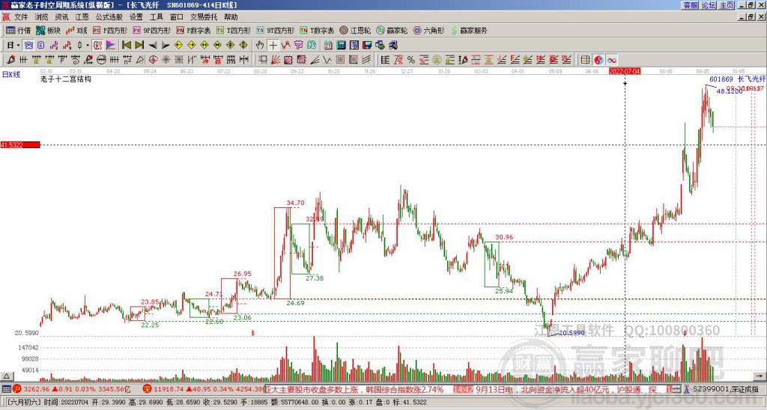Open the T数字表 time number table

[317, 30]
